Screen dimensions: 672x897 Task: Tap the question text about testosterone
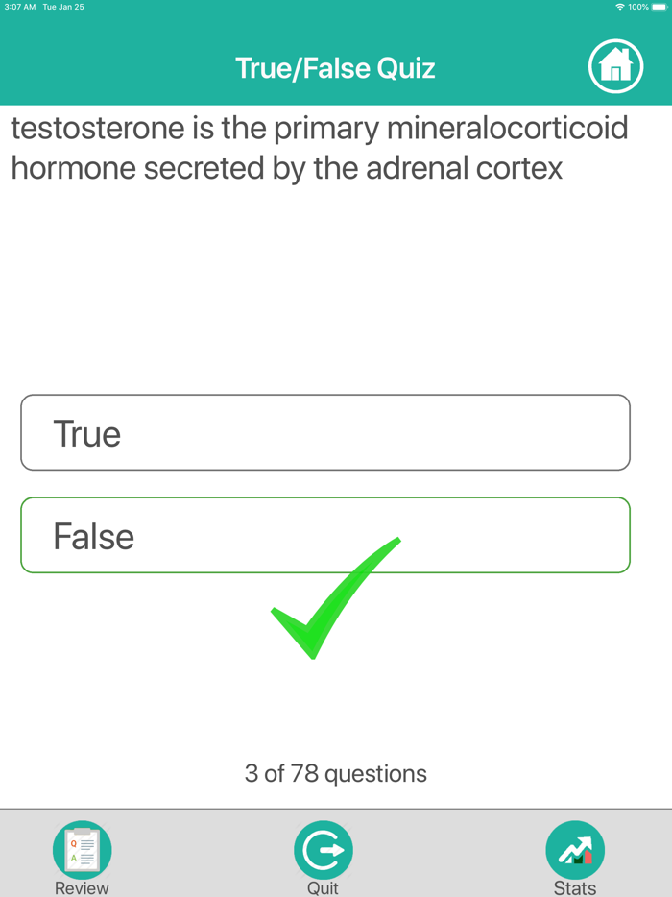tap(317, 147)
